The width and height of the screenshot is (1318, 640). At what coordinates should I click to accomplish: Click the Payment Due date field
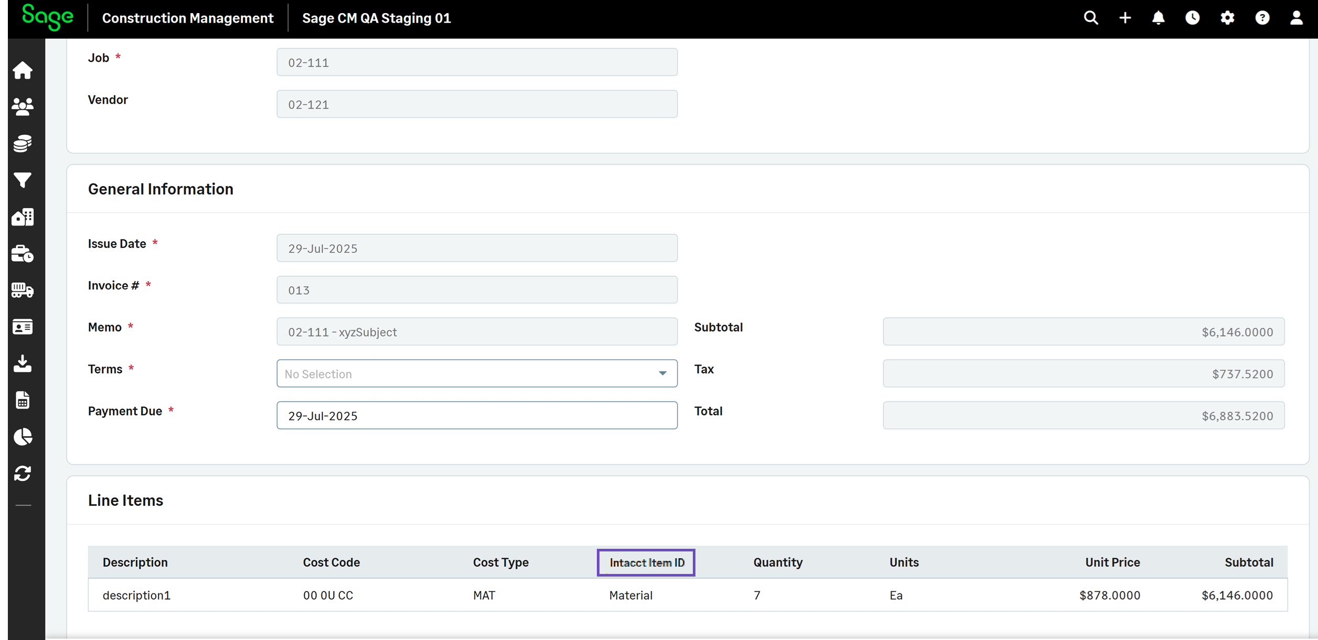coord(477,416)
